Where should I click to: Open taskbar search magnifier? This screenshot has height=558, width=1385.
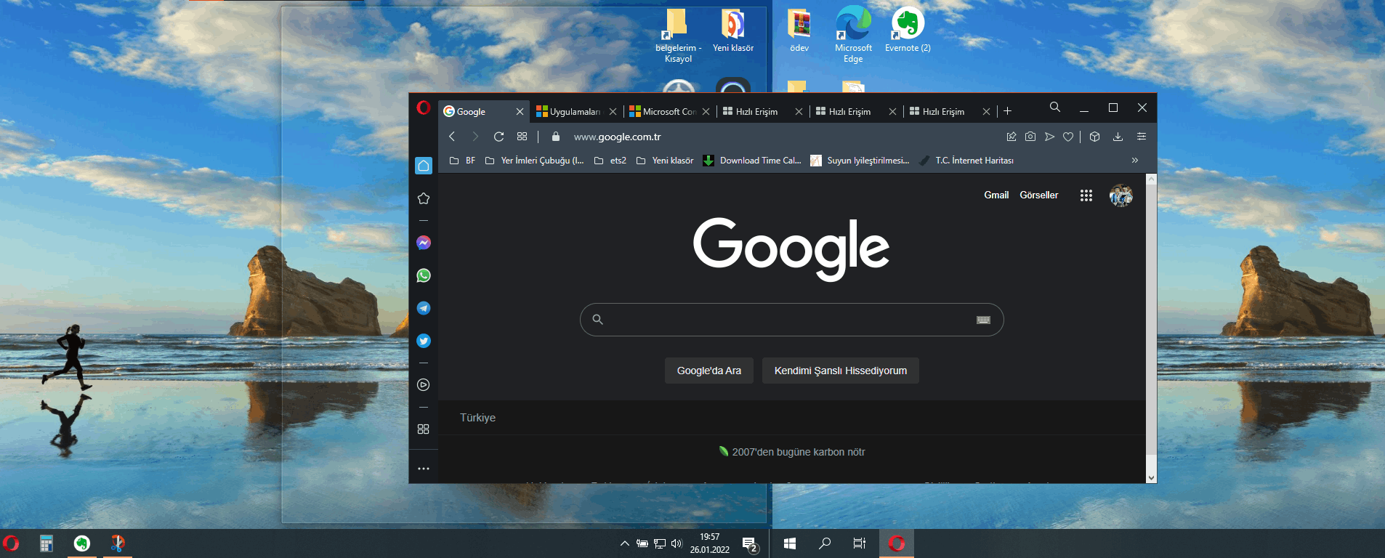(825, 543)
